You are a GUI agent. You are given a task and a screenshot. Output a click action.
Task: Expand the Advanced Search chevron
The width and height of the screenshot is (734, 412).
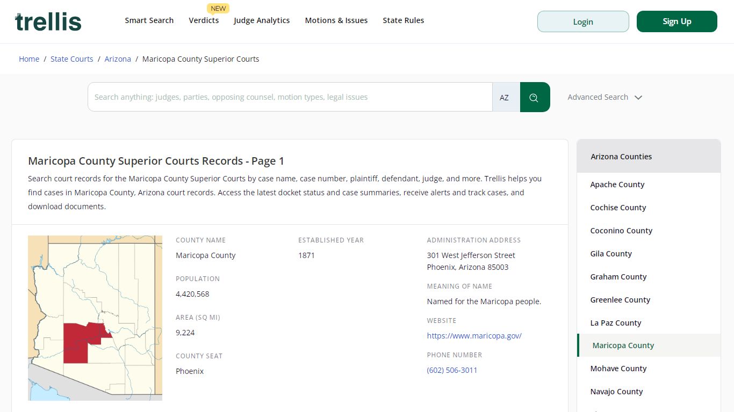638,98
